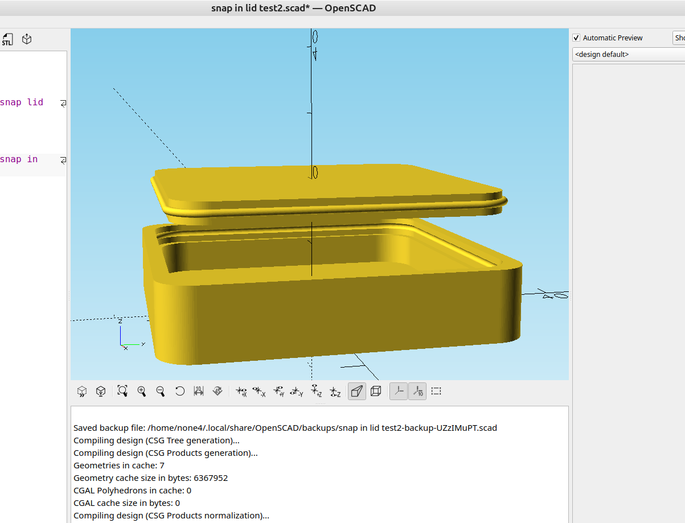
Task: Toggle the Perspective projection button
Action: 357,392
